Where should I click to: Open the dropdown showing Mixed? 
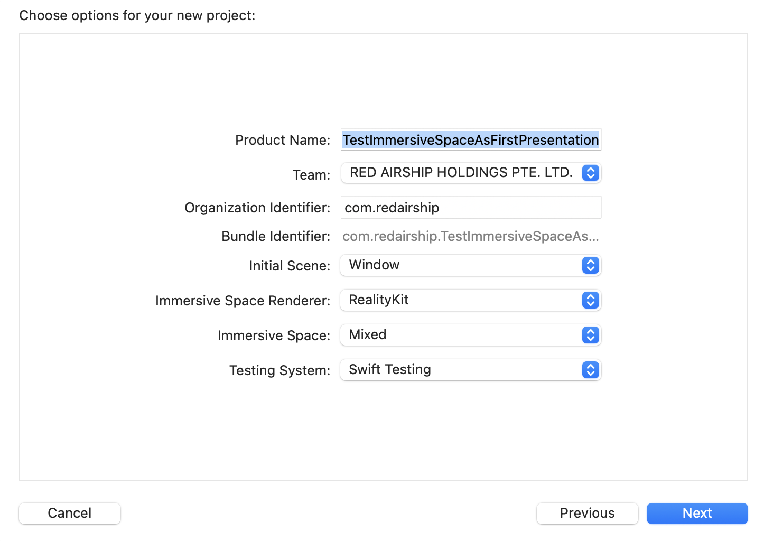(461, 335)
